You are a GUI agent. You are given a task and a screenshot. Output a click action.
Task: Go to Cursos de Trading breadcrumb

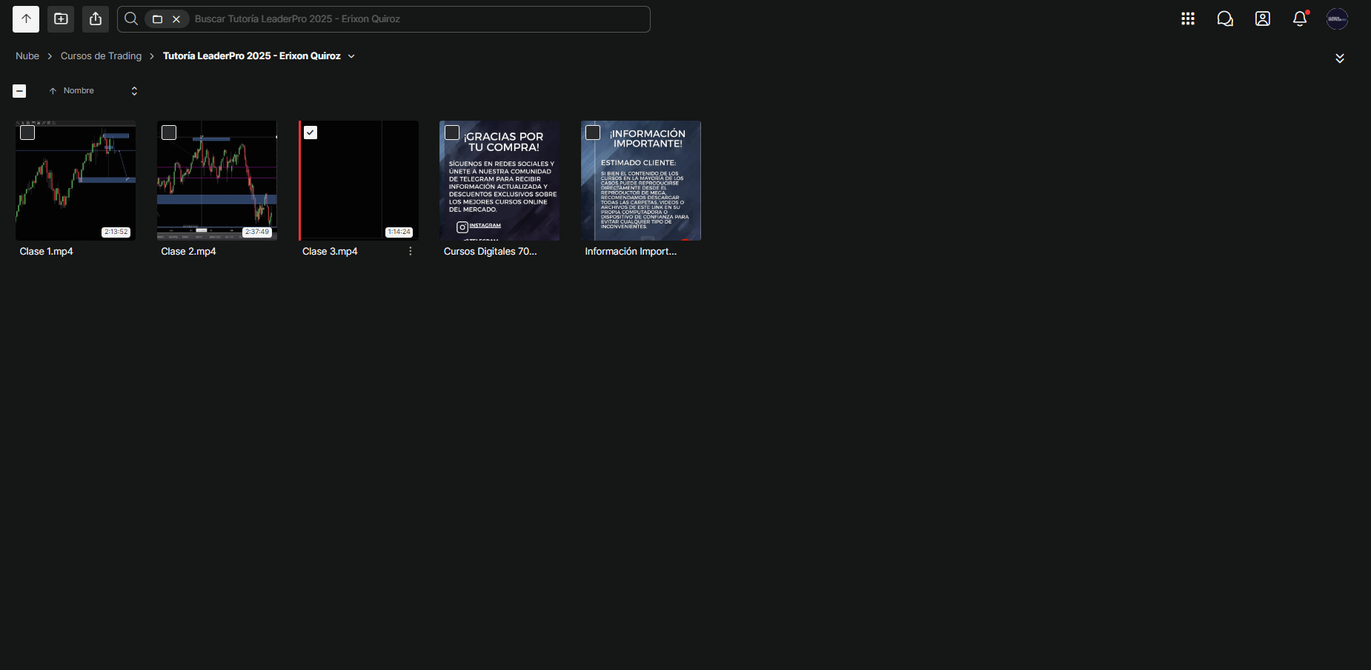point(101,56)
